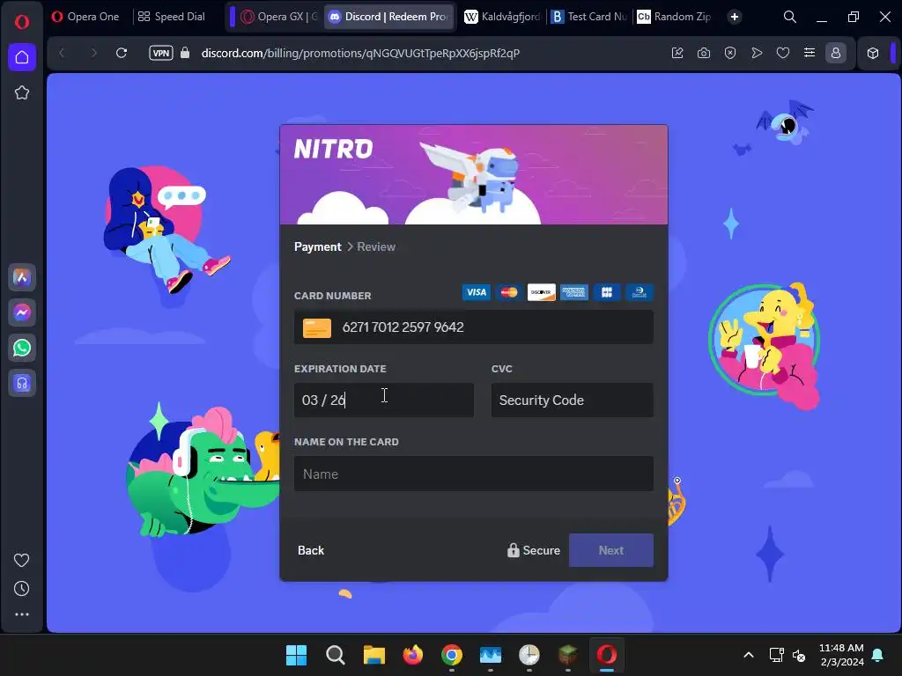Click the Nitro logo banner text
The width and height of the screenshot is (902, 676).
pos(334,149)
